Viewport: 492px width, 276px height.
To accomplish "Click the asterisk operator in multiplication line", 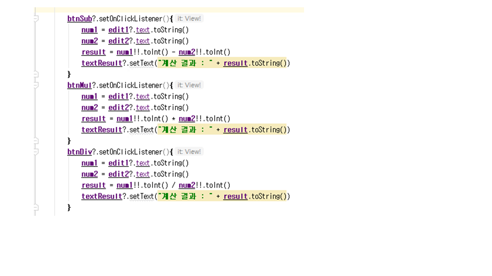I will coord(174,119).
